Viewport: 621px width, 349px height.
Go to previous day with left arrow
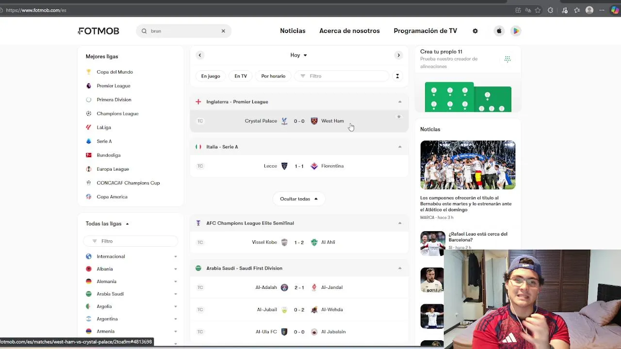click(199, 55)
